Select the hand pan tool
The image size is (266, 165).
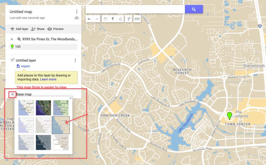(105, 19)
